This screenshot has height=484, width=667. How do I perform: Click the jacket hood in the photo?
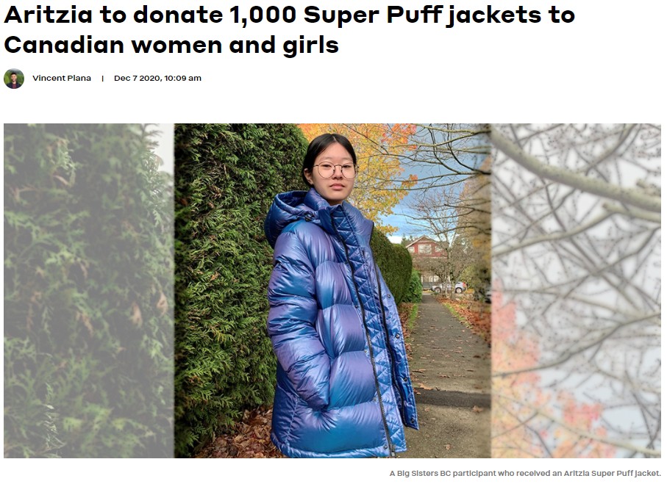tap(288, 212)
